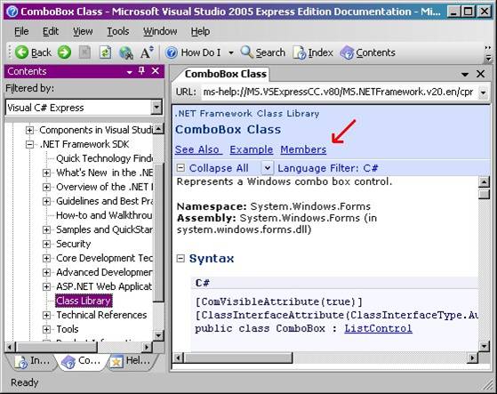Open the Filtered by Visual C# Express combo box
The height and width of the screenshot is (394, 497).
point(84,108)
